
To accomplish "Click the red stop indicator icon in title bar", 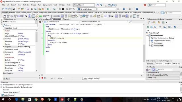I will (x=145, y=5).
